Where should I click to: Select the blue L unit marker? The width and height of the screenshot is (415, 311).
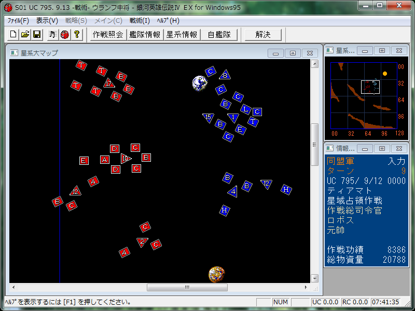pyautogui.click(x=246, y=109)
